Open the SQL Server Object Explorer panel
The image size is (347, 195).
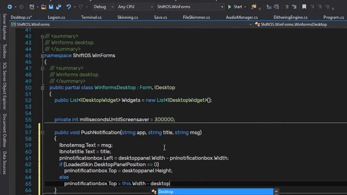4,86
